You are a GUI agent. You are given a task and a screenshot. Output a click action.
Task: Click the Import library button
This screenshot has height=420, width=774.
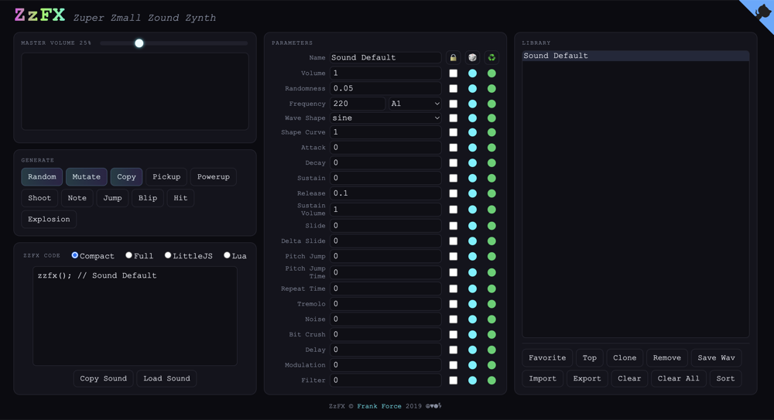543,378
